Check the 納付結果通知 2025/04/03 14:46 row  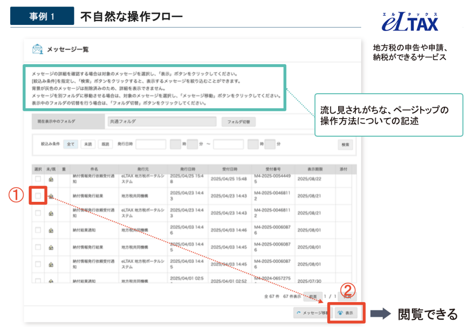(x=38, y=229)
